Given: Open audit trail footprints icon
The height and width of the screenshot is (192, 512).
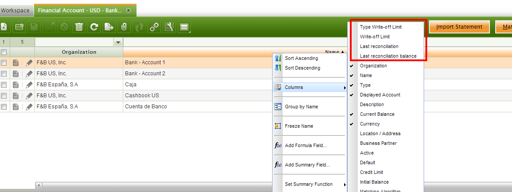Looking at the screenshot, I should (x=139, y=27).
